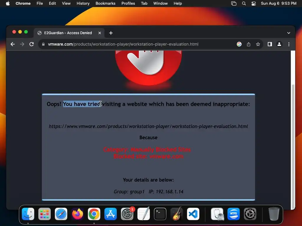Open the App Store from the dock
Image resolution: width=302 pixels, height=226 pixels.
pyautogui.click(x=111, y=214)
